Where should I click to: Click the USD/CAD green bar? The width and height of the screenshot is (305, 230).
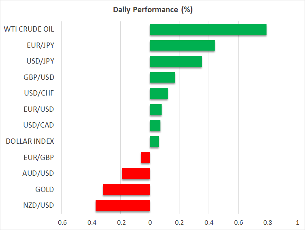pos(155,126)
